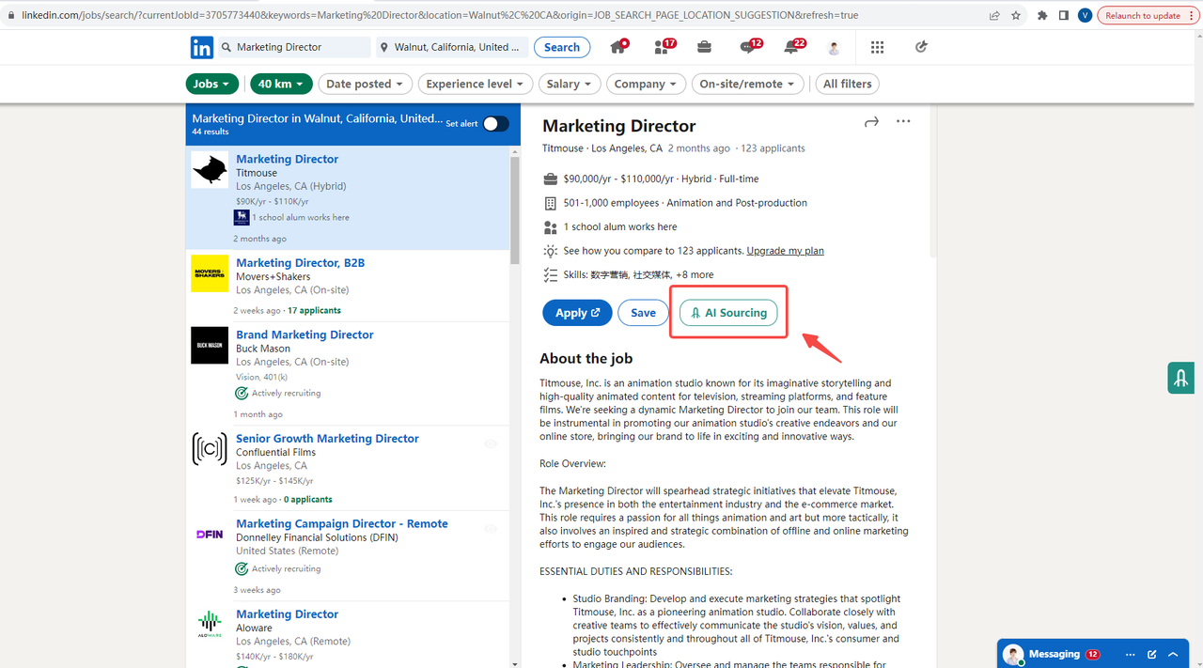The height and width of the screenshot is (668, 1203).
Task: Go to the LinkedIn Home icon
Action: click(618, 47)
